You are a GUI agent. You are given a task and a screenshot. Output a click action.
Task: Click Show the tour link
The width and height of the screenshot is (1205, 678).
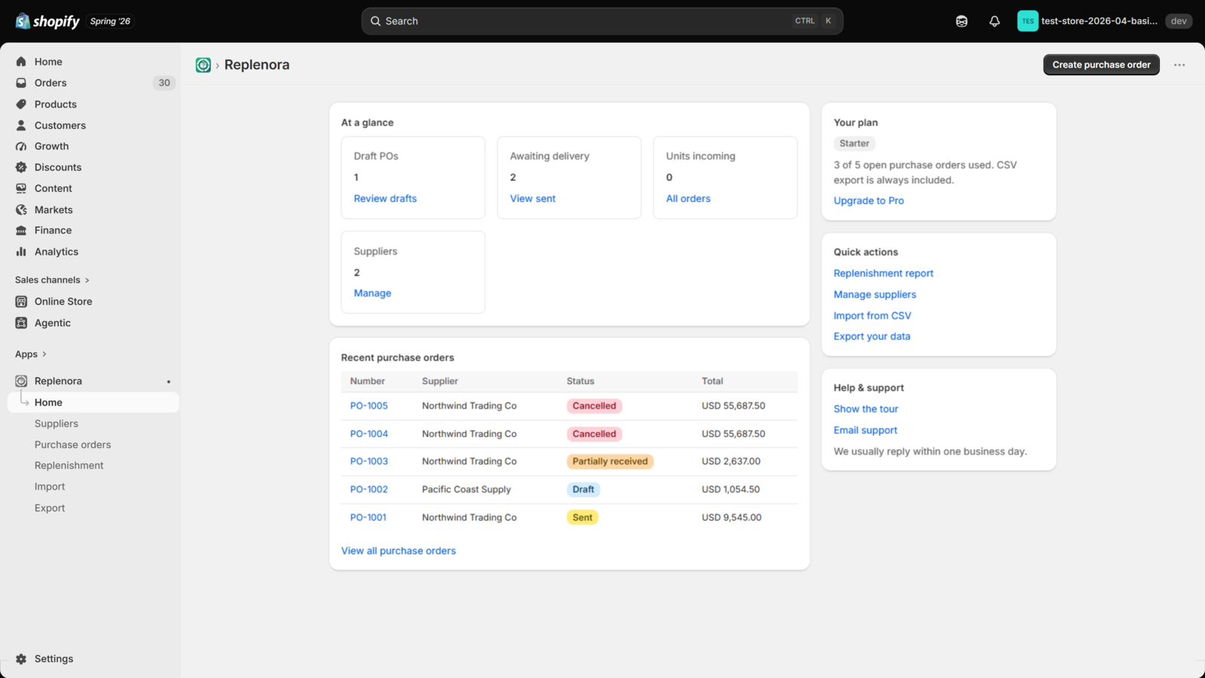(866, 409)
